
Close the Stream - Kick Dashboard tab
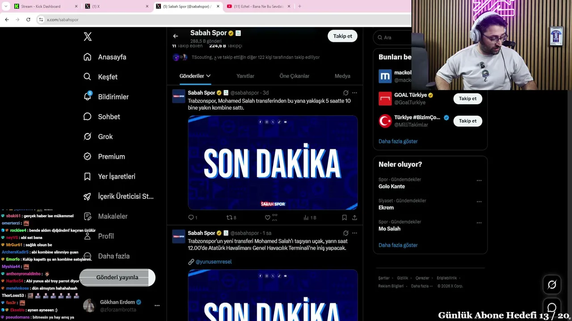[x=76, y=6]
